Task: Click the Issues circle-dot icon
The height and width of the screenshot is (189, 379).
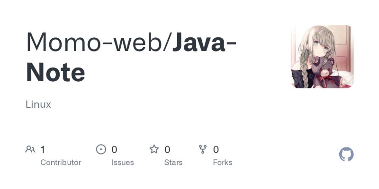Action: pos(101,149)
